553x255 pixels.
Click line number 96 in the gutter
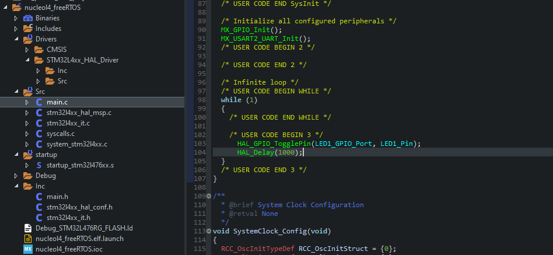(202, 82)
